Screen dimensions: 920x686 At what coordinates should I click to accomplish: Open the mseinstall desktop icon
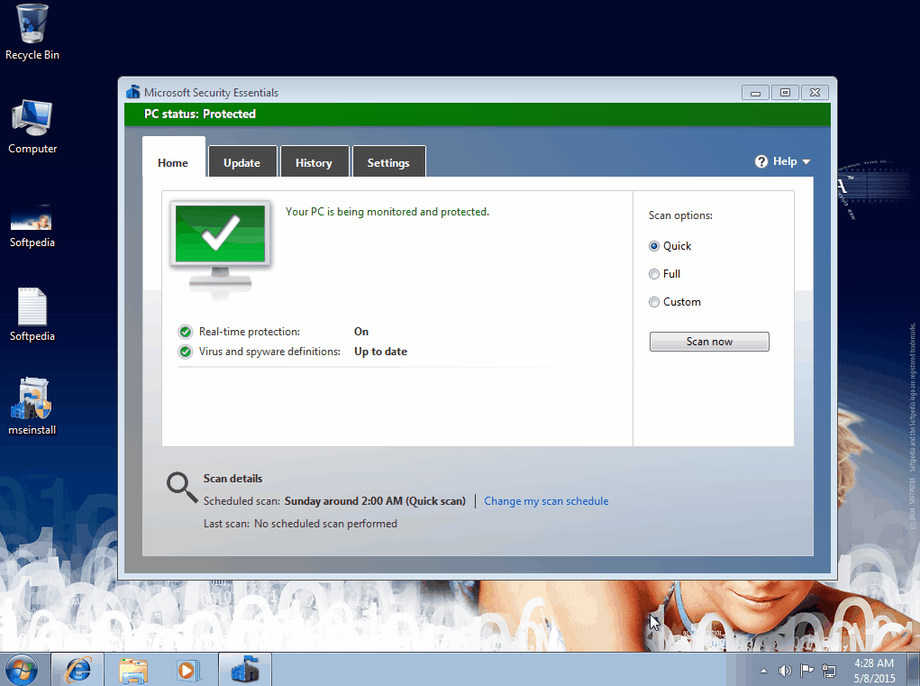(32, 401)
